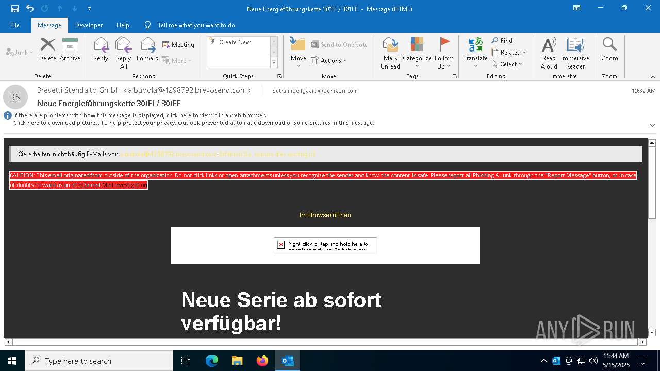Screen dimensions: 660x371
Task: Click Find in the Editing group
Action: pos(502,41)
